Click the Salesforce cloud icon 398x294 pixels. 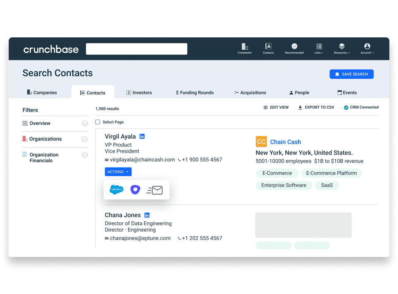click(x=116, y=190)
